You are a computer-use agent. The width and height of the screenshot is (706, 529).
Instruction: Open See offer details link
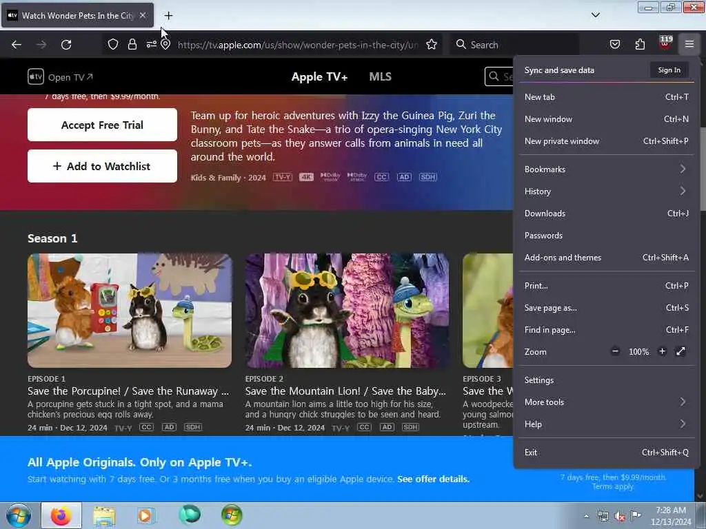coord(433,479)
